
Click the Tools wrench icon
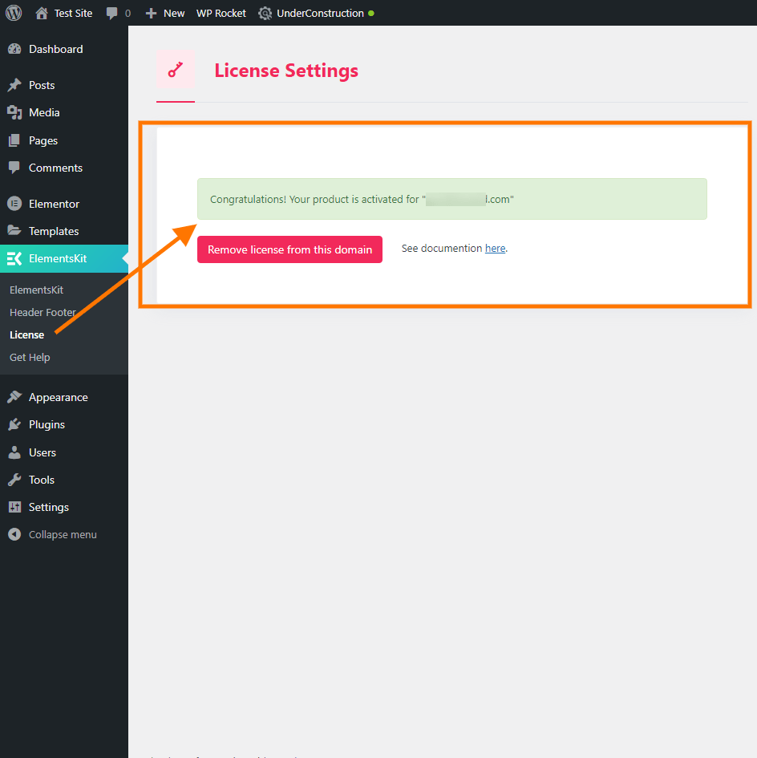click(x=14, y=480)
